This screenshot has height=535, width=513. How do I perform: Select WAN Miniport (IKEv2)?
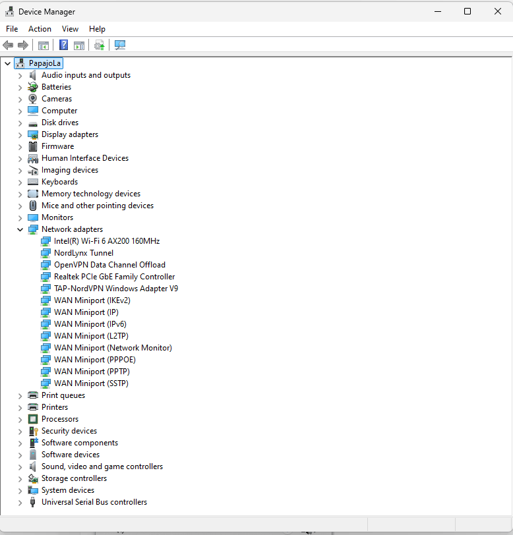92,300
